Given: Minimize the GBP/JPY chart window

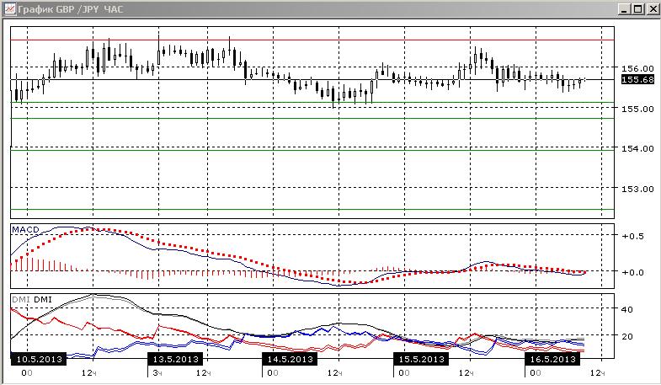Looking at the screenshot, I should 625,9.
